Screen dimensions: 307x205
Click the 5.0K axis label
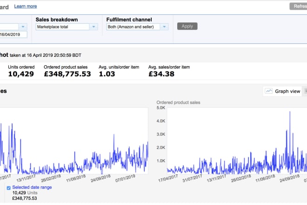[161, 108]
